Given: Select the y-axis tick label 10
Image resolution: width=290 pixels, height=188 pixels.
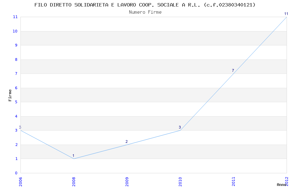Looking at the screenshot, I should pos(15,31).
